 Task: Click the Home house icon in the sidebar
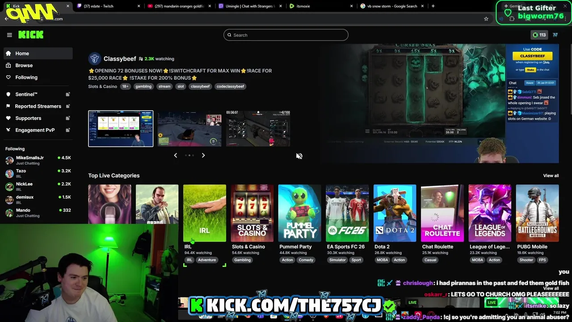[8, 53]
